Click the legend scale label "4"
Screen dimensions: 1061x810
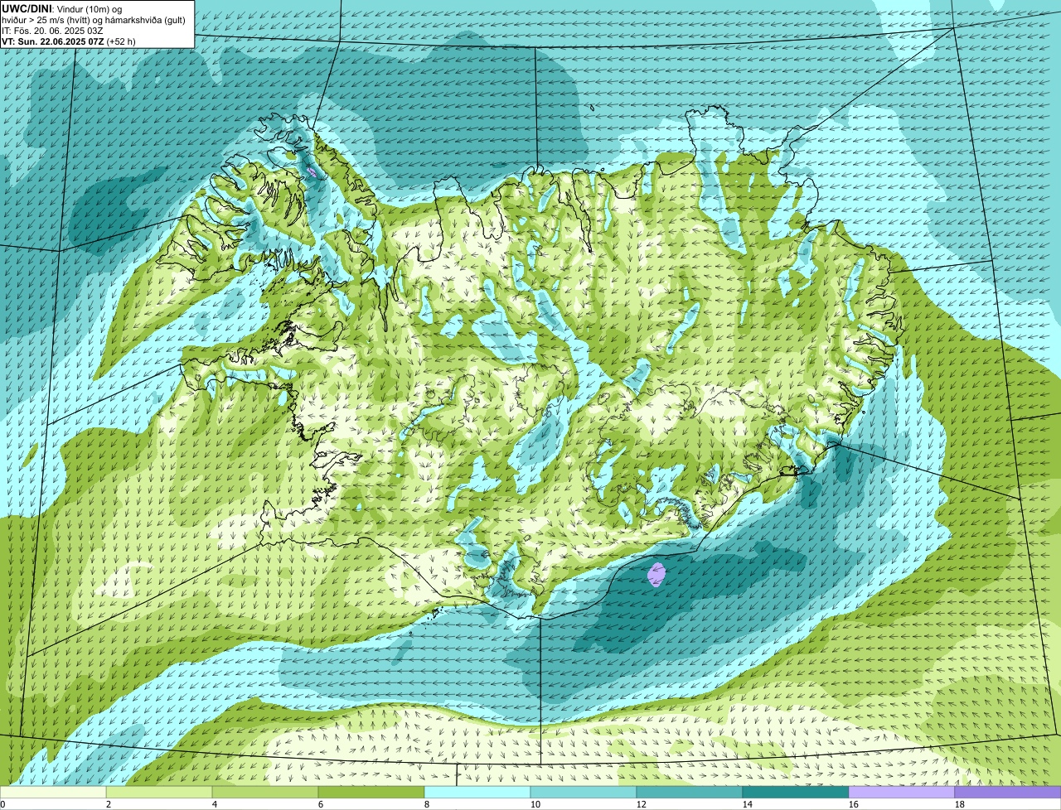coord(215,804)
